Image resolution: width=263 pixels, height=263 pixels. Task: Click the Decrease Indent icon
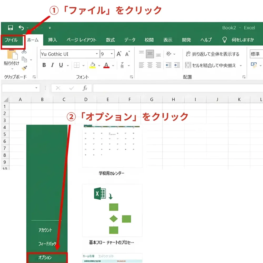(x=168, y=65)
